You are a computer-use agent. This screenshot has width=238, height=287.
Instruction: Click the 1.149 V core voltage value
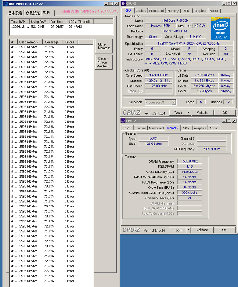pos(195,36)
